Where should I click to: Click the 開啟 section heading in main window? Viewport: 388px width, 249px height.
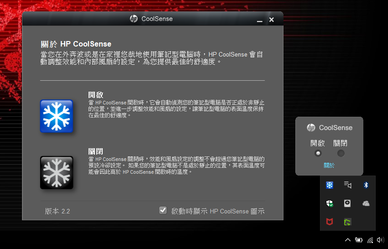[96, 95]
